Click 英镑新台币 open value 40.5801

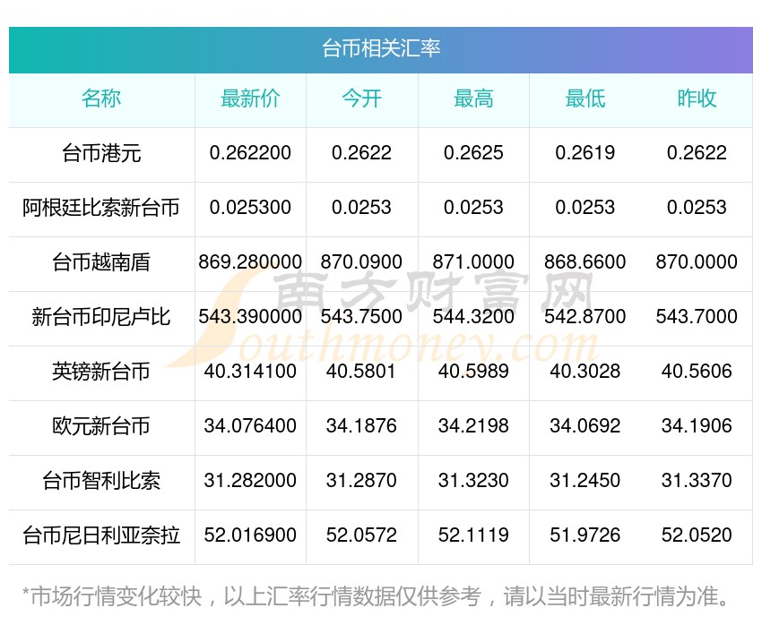click(361, 372)
